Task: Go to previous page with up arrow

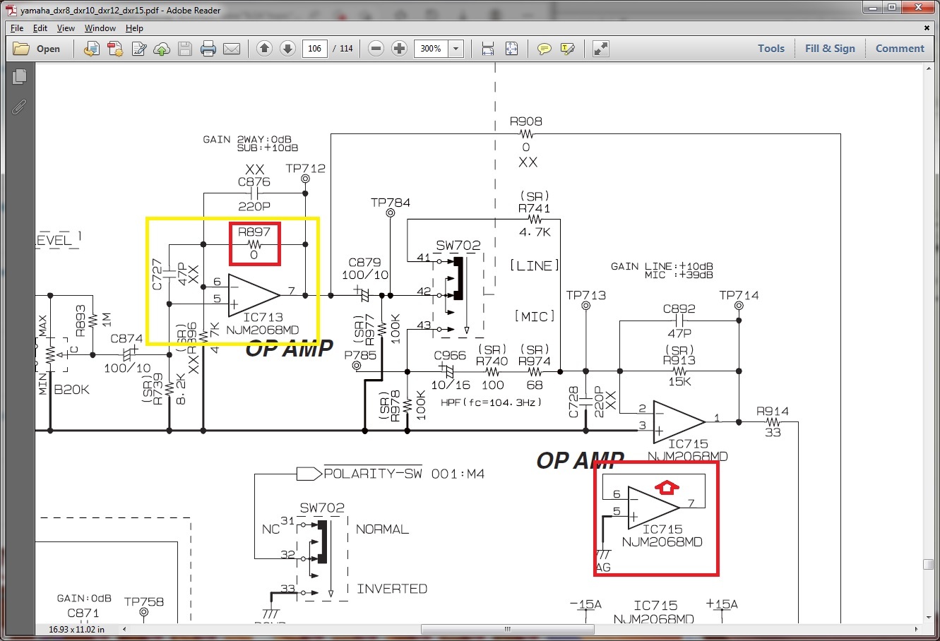Action: [264, 49]
